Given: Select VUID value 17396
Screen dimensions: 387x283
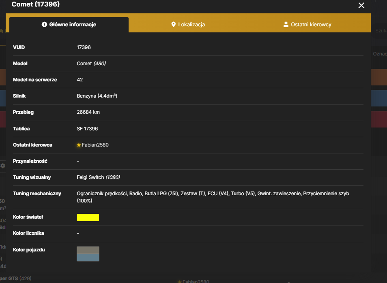Looking at the screenshot, I should tap(84, 47).
